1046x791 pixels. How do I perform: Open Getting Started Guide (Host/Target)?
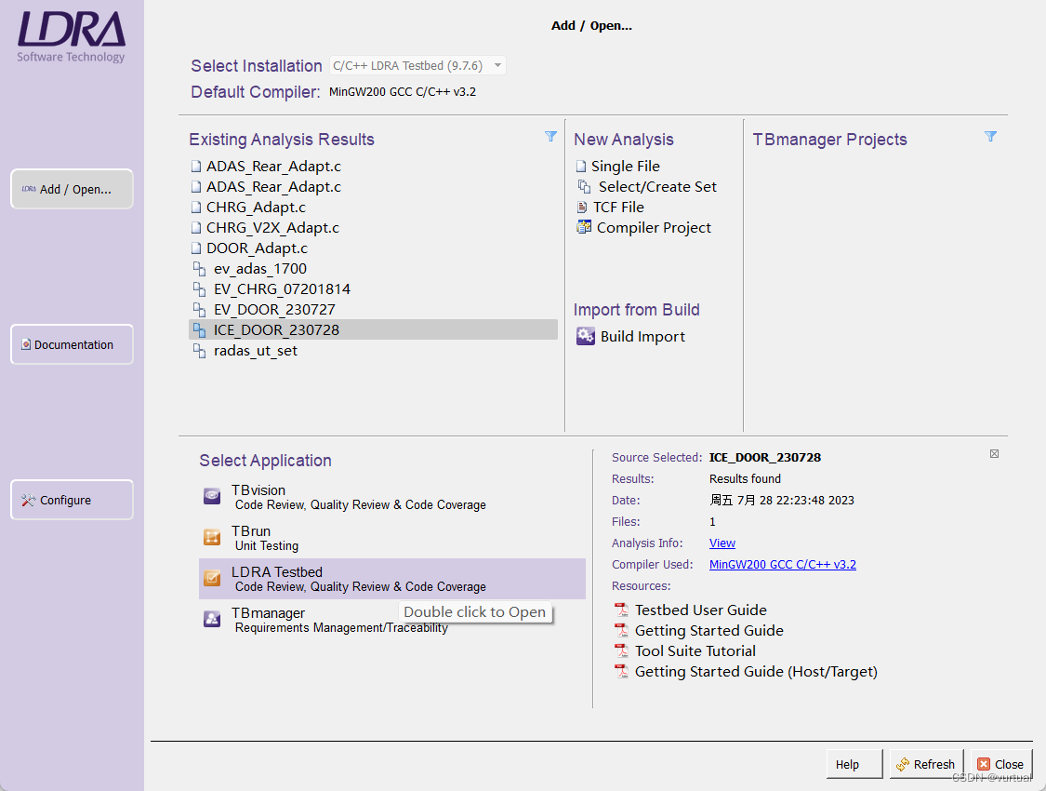click(756, 672)
